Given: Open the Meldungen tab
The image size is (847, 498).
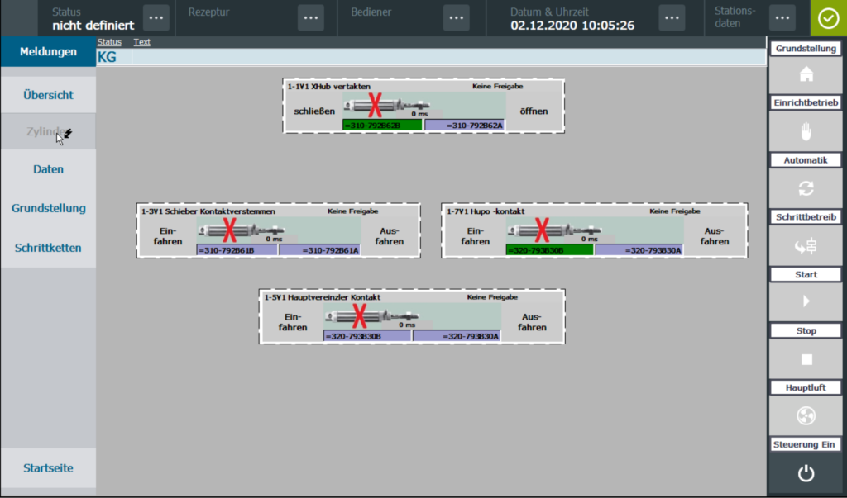Looking at the screenshot, I should click(48, 52).
